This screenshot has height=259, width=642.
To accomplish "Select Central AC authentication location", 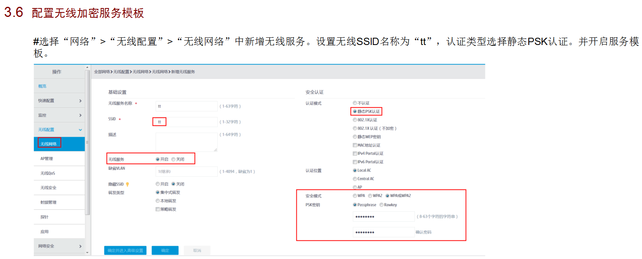I will pos(355,179).
